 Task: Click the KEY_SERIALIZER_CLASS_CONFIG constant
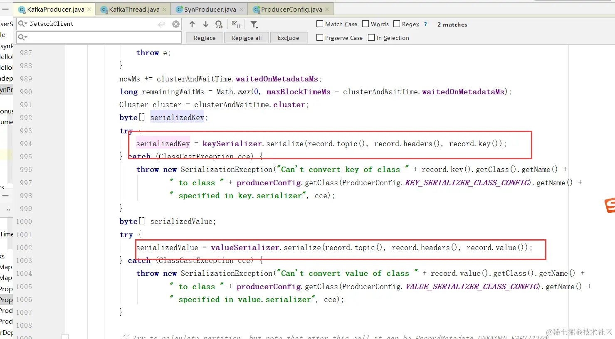[x=467, y=183]
